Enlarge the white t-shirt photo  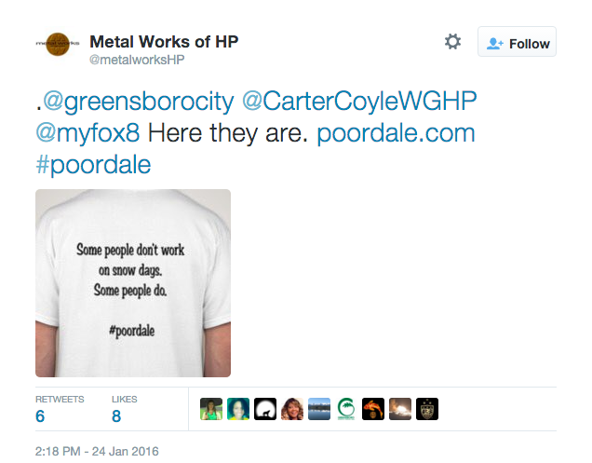[x=133, y=283]
